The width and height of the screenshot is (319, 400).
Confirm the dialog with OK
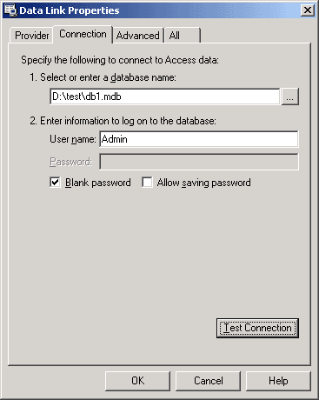click(x=137, y=381)
